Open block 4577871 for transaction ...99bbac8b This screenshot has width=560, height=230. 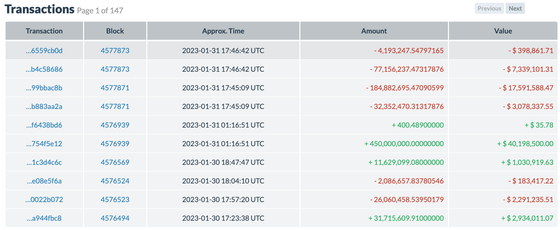pyautogui.click(x=115, y=88)
